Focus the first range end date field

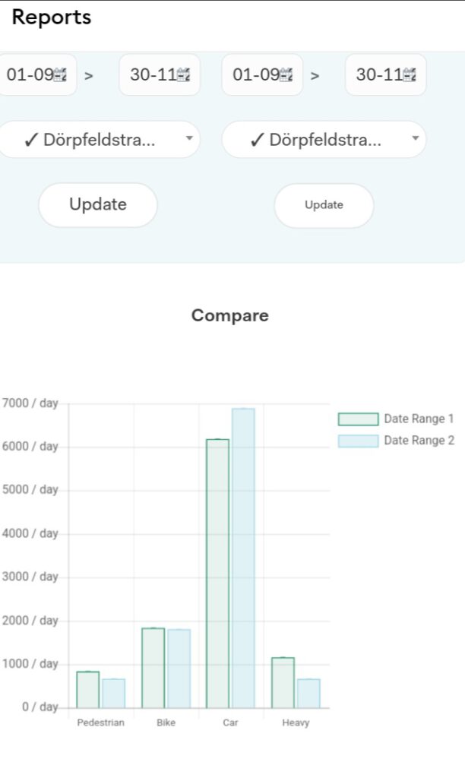point(150,75)
